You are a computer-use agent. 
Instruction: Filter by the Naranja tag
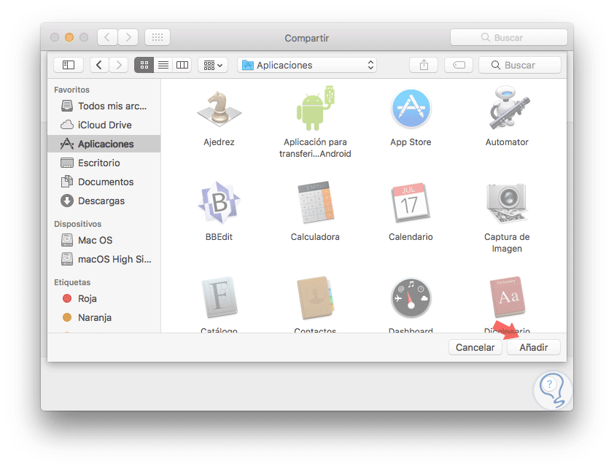pyautogui.click(x=104, y=317)
